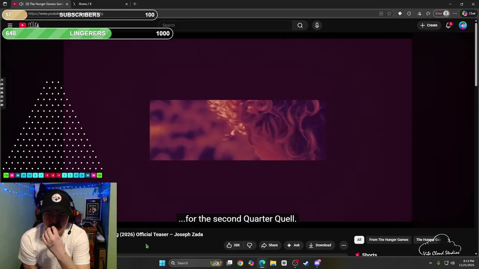479x269 pixels.
Task: Click the Ask button
Action: click(x=293, y=245)
